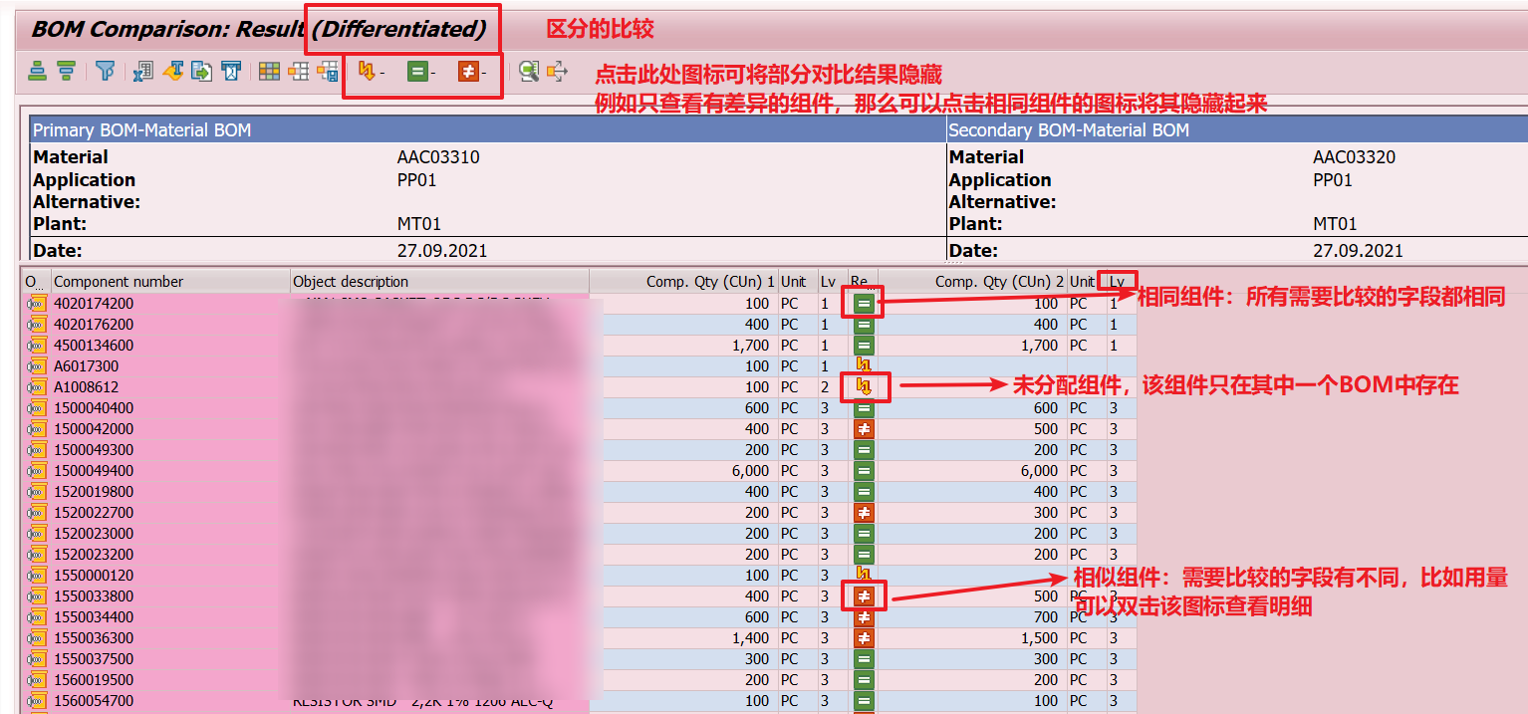Hide differentiated components via red toolbar toggle
The image size is (1528, 714).
(x=467, y=72)
